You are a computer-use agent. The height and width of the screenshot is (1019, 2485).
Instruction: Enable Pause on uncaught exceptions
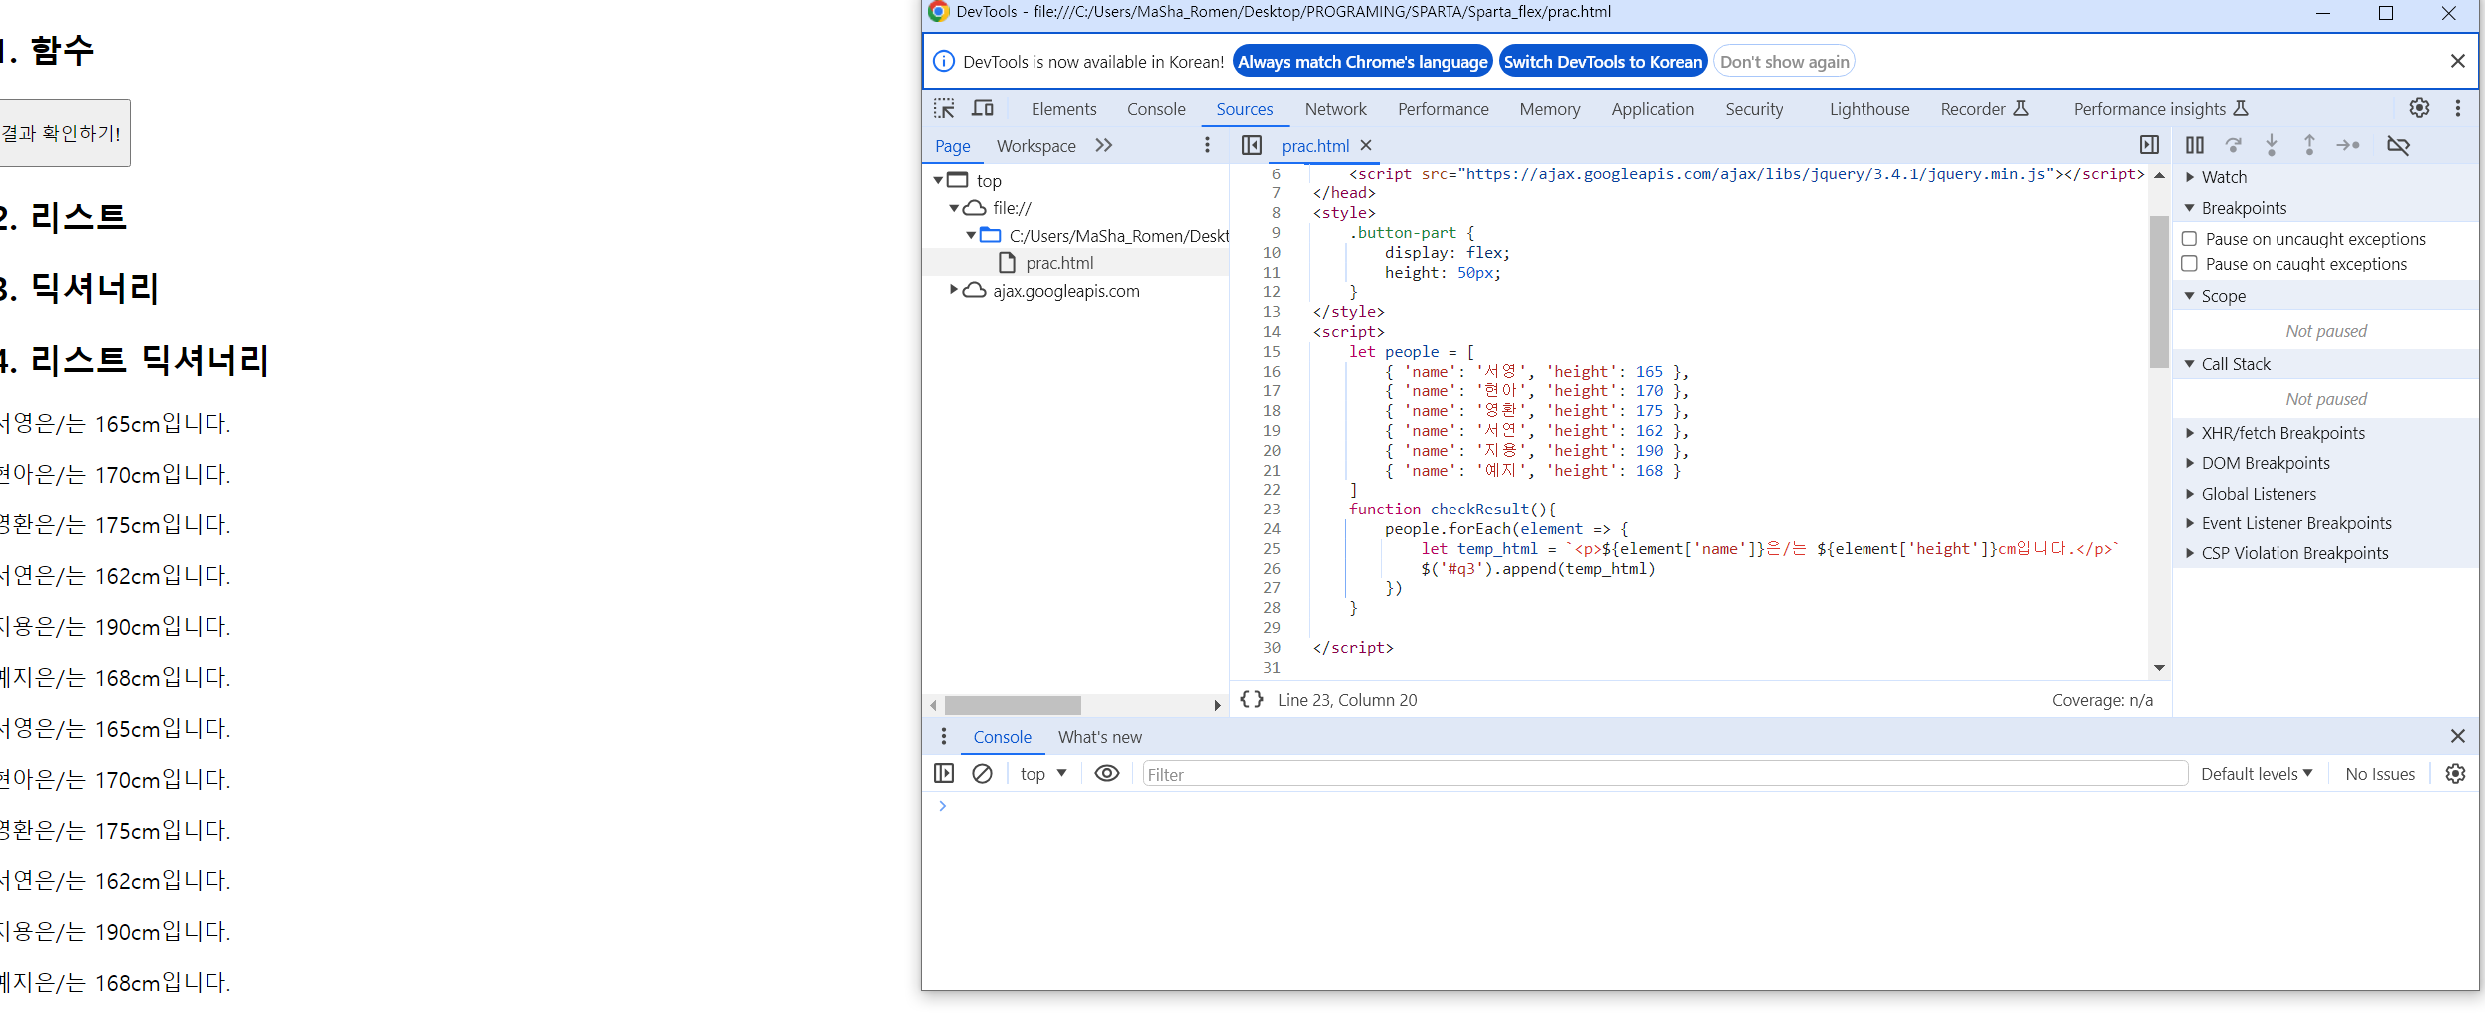2190,239
